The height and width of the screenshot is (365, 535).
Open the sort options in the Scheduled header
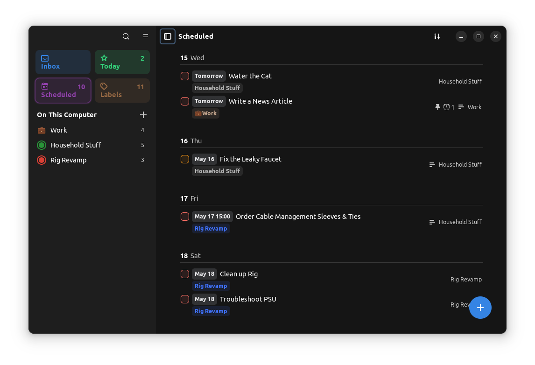[x=437, y=36]
